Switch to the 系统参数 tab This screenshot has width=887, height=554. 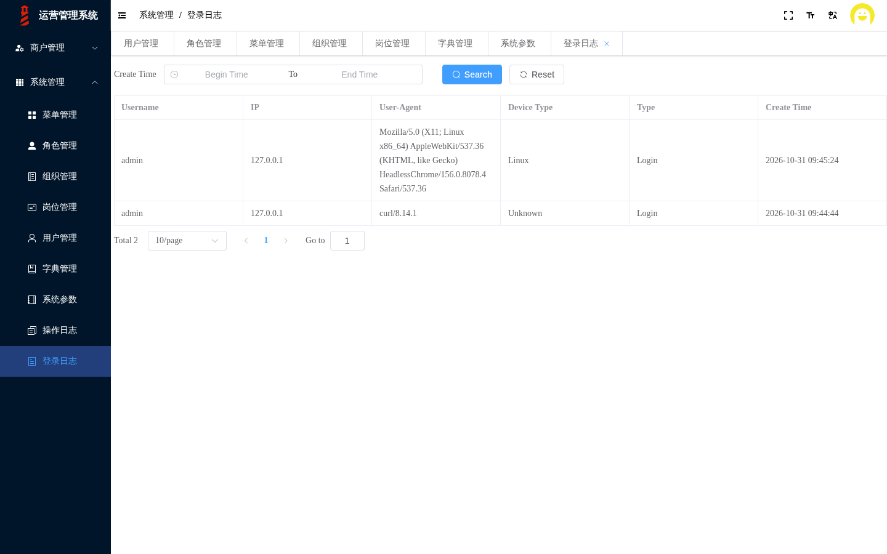518,44
